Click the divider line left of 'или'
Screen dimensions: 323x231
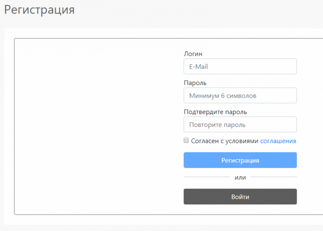click(x=207, y=177)
